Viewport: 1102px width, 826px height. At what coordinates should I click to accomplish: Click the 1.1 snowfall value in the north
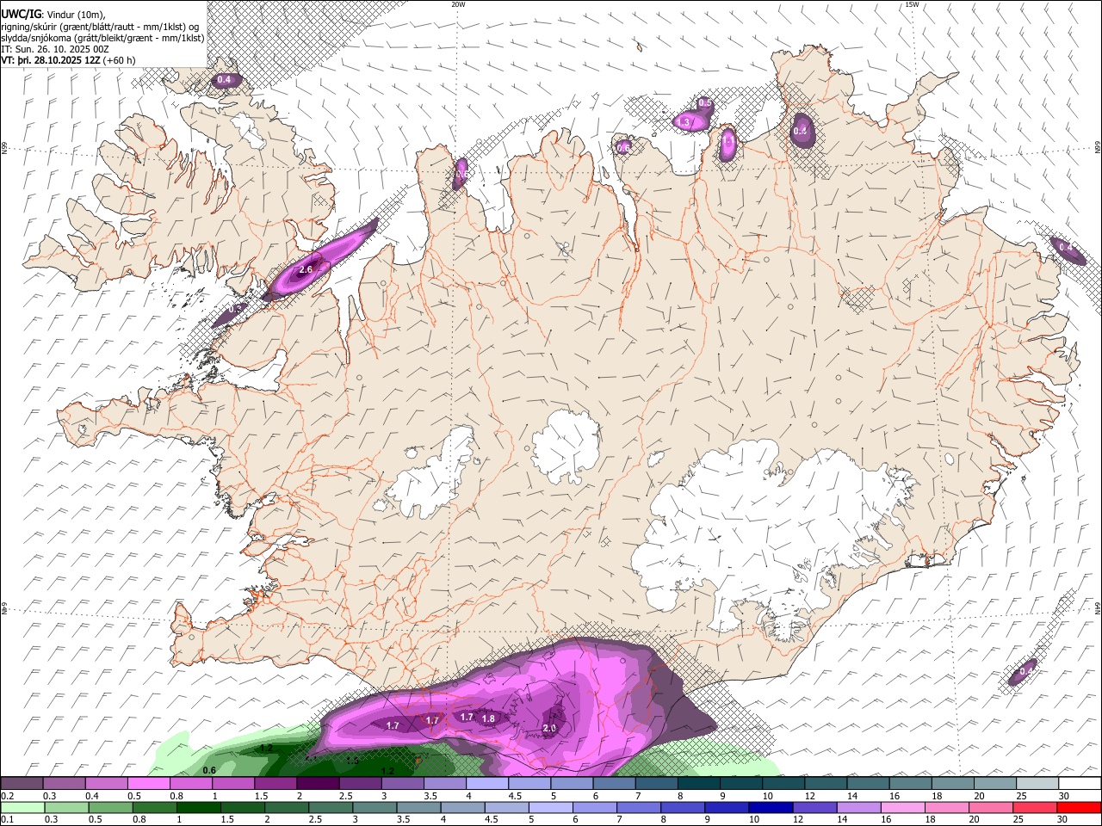point(728,139)
